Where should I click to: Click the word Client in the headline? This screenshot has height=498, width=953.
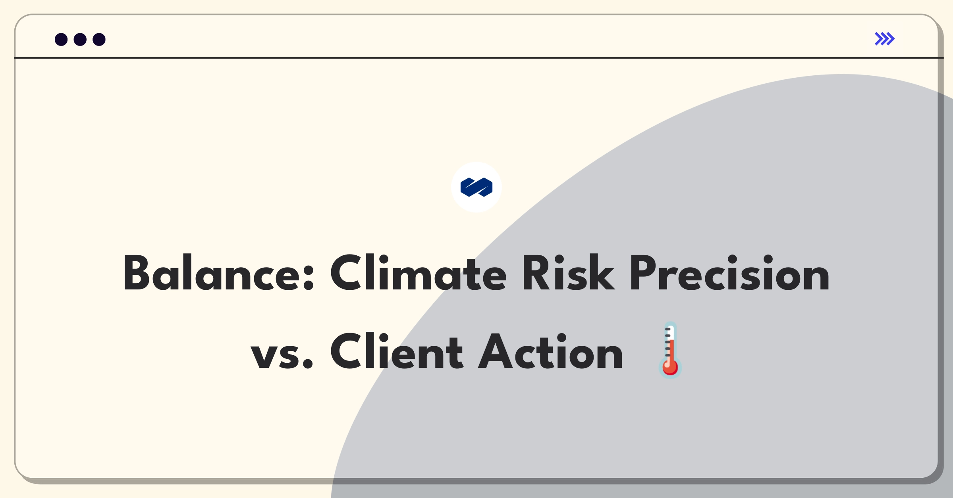pos(396,351)
